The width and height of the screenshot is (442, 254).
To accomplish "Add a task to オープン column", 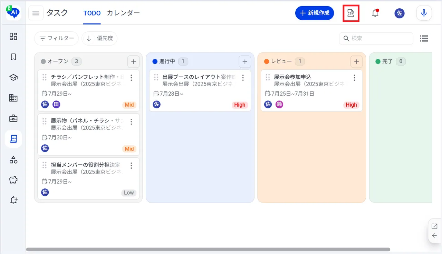I will (133, 62).
